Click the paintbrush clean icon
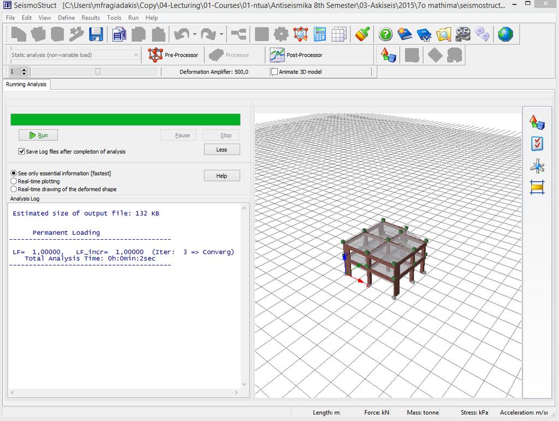Screen dimensions: 559x421 click(362, 34)
